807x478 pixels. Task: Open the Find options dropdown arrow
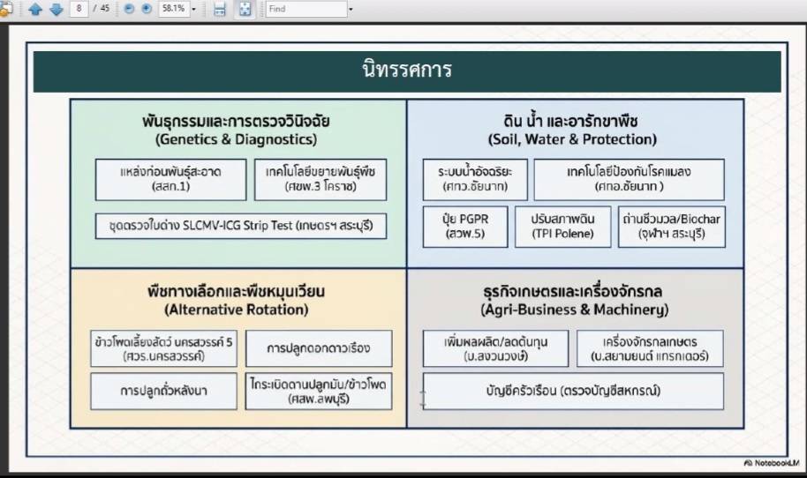351,10
